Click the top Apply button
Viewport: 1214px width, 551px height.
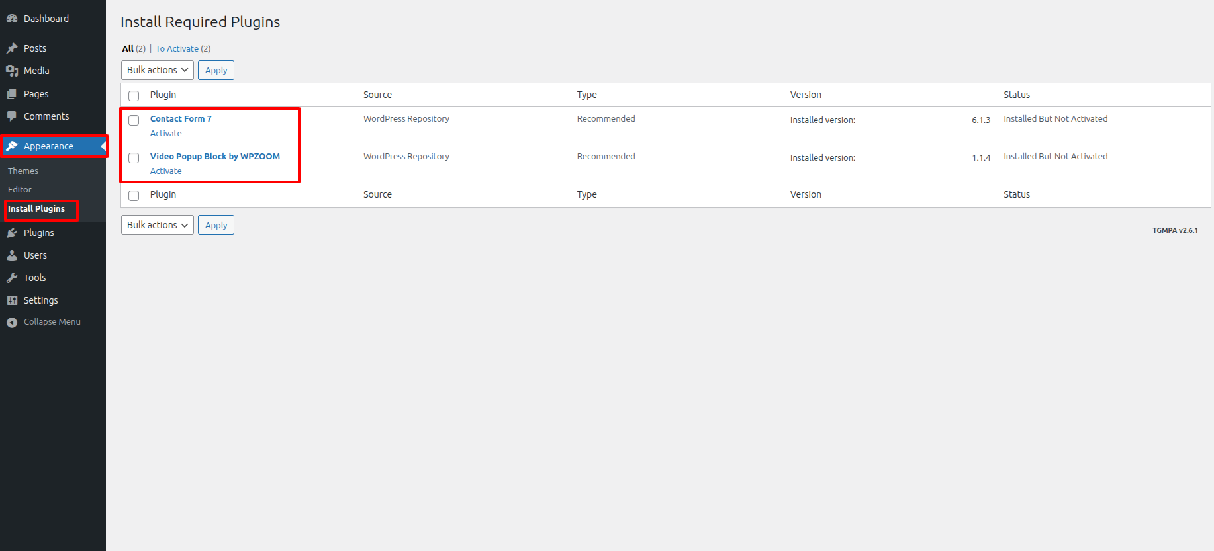(216, 70)
